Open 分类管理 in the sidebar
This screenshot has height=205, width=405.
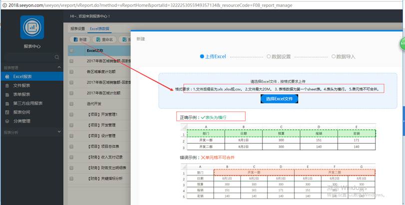click(21, 121)
